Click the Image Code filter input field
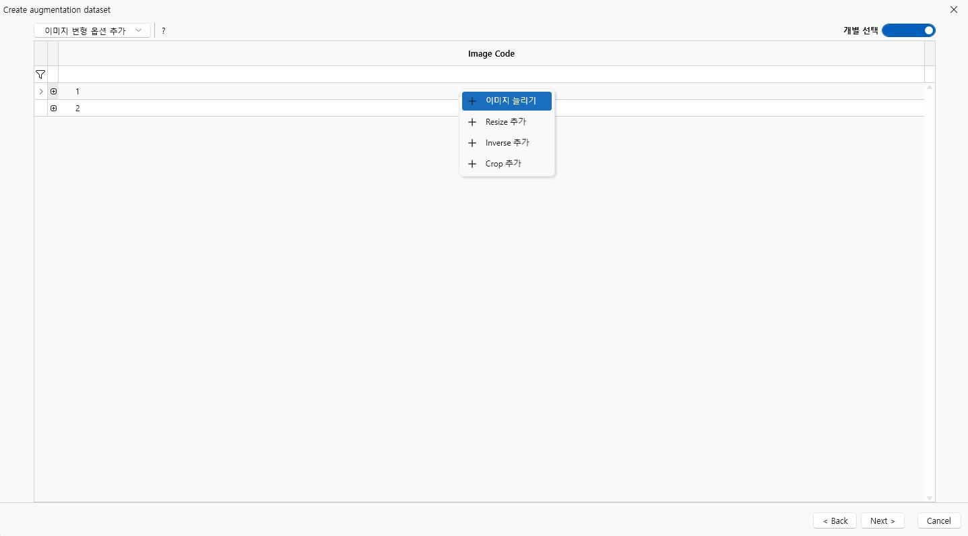Image resolution: width=968 pixels, height=536 pixels. (x=491, y=74)
